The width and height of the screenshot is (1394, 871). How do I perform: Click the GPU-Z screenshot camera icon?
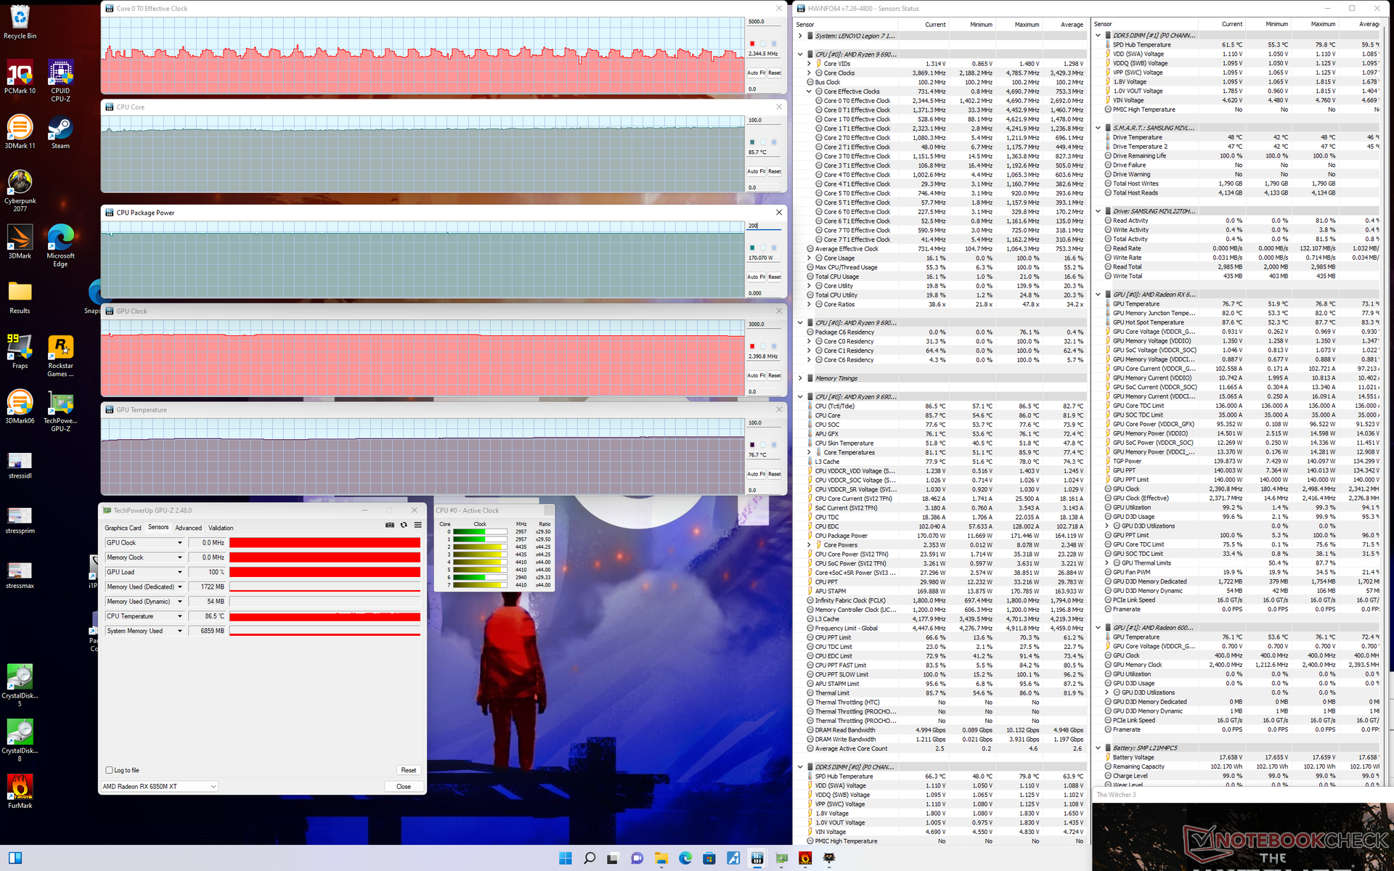[x=390, y=525]
